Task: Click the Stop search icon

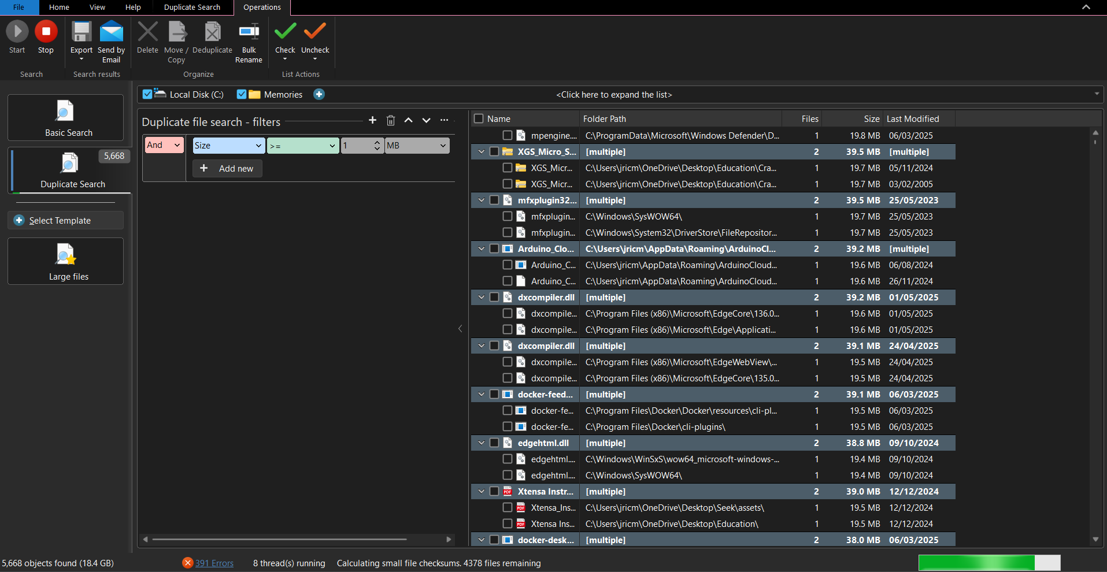Action: 46,32
